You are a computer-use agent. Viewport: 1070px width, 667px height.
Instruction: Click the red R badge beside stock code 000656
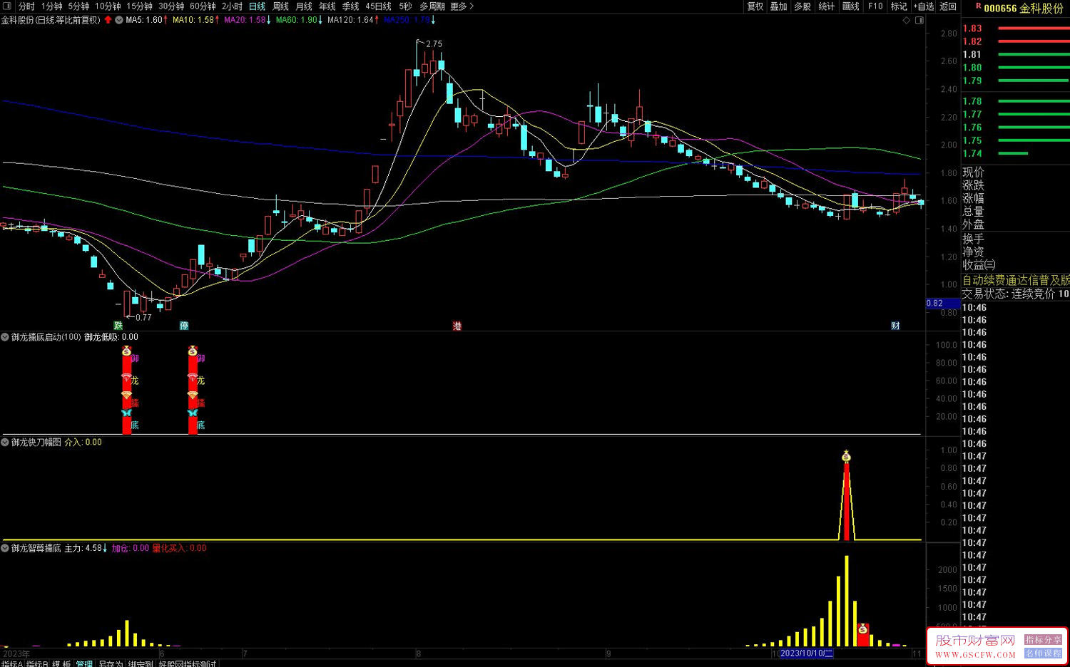click(978, 7)
